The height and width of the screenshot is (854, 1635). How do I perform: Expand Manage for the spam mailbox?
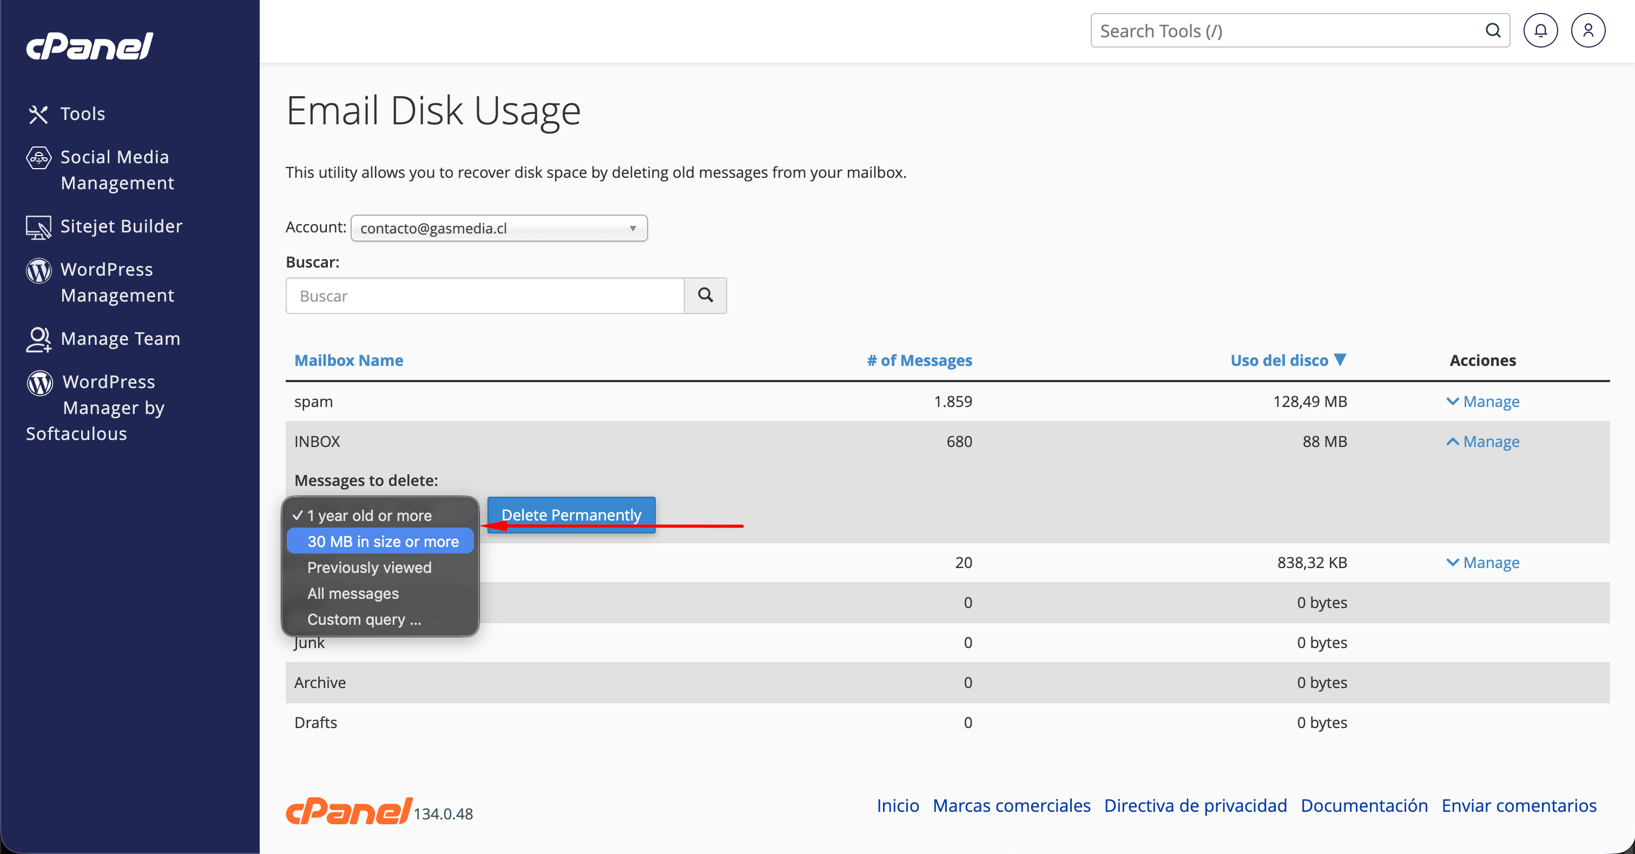1482,401
